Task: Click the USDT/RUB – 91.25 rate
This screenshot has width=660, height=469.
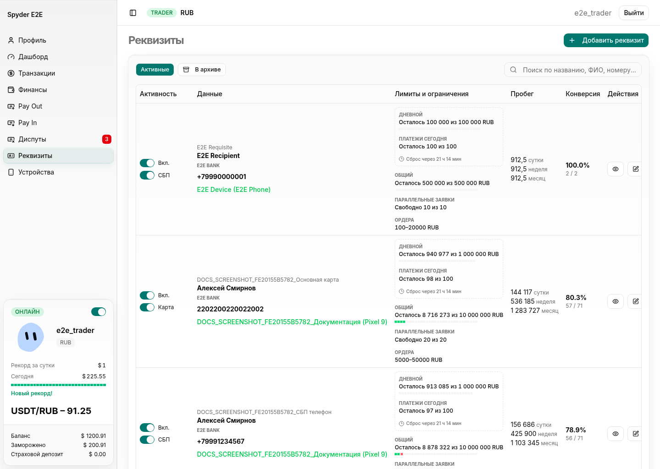Action: [51, 411]
